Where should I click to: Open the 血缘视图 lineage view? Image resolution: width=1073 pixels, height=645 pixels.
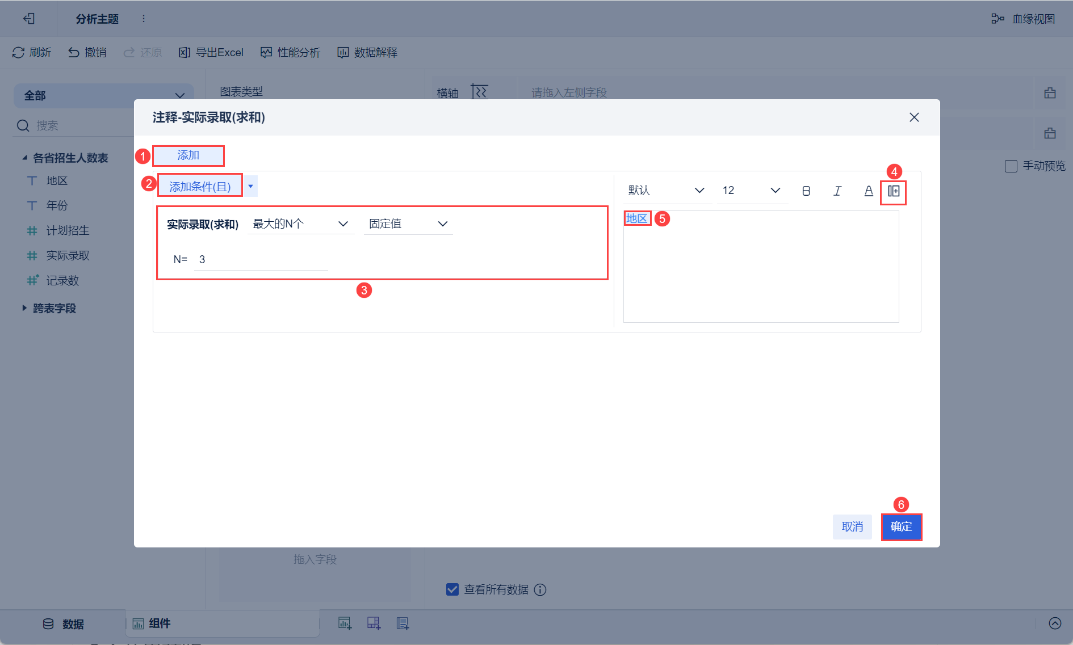click(1023, 19)
